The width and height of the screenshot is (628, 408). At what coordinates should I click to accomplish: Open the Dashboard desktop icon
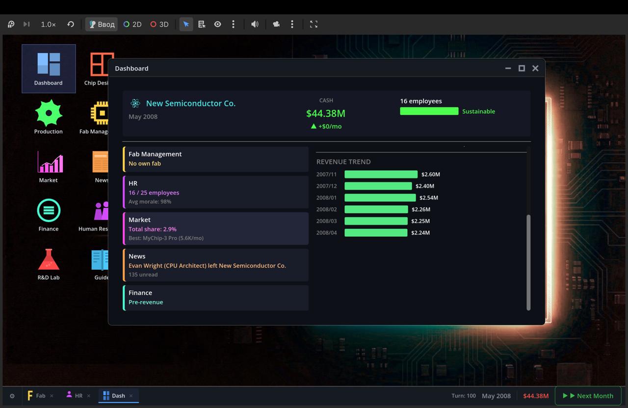[49, 69]
